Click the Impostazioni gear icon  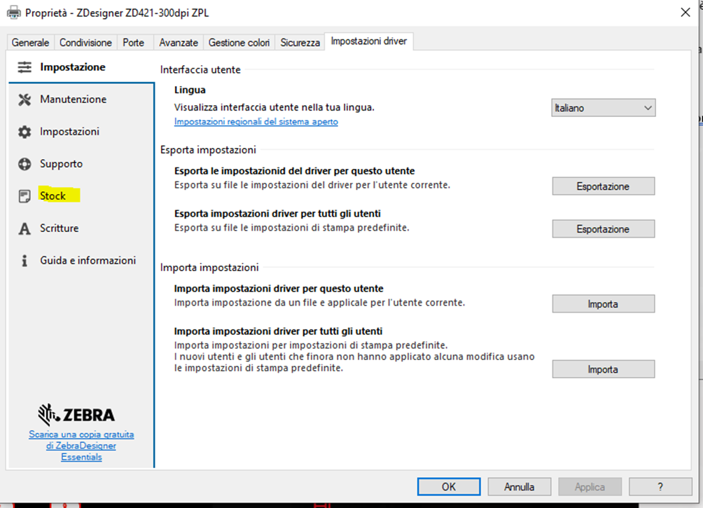point(25,132)
